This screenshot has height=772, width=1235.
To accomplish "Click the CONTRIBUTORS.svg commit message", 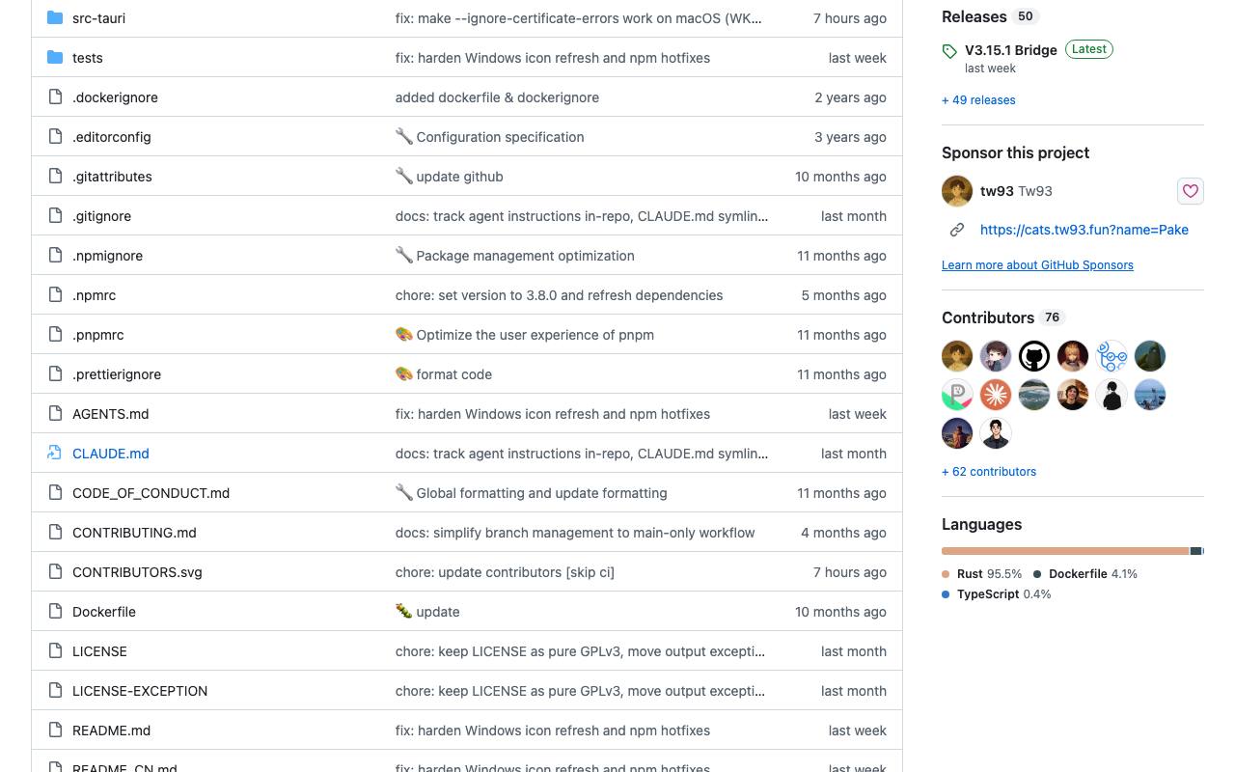I will 505,572.
